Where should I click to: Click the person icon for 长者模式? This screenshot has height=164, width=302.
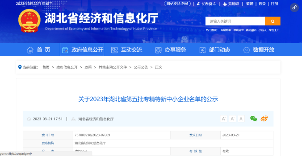click(x=198, y=4)
